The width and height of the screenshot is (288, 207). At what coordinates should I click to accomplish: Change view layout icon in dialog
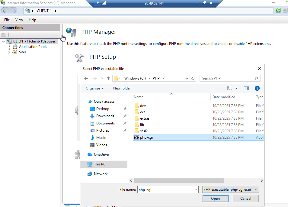click(230, 88)
